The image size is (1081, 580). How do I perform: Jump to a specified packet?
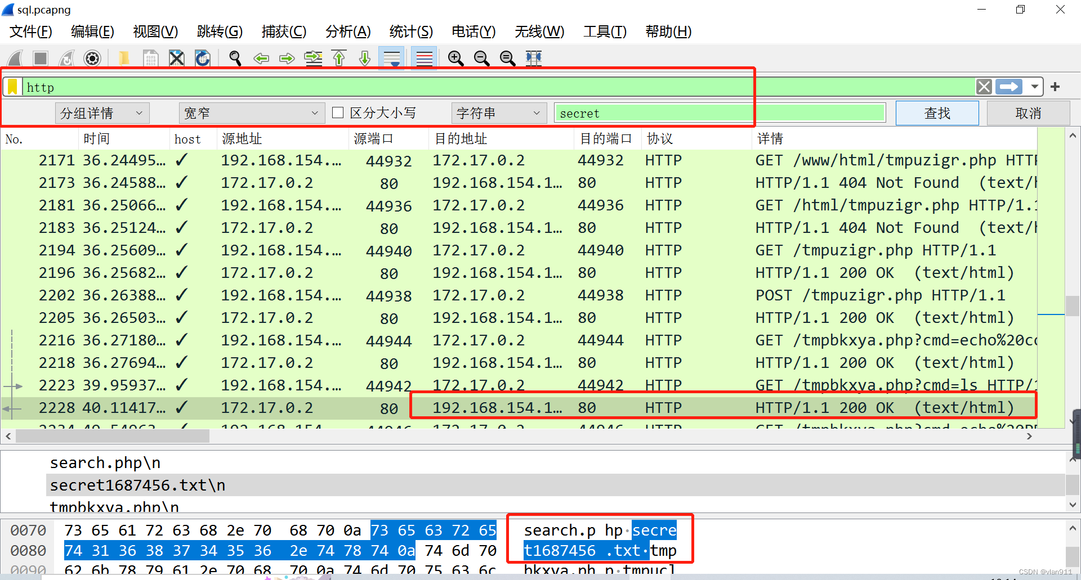[313, 58]
